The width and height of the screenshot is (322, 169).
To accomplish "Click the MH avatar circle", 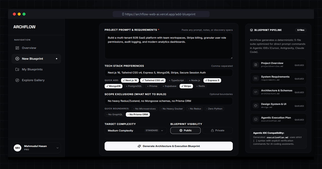I will [x=17, y=148].
